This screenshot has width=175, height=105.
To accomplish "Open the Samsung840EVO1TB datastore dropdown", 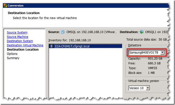I will (162, 53).
